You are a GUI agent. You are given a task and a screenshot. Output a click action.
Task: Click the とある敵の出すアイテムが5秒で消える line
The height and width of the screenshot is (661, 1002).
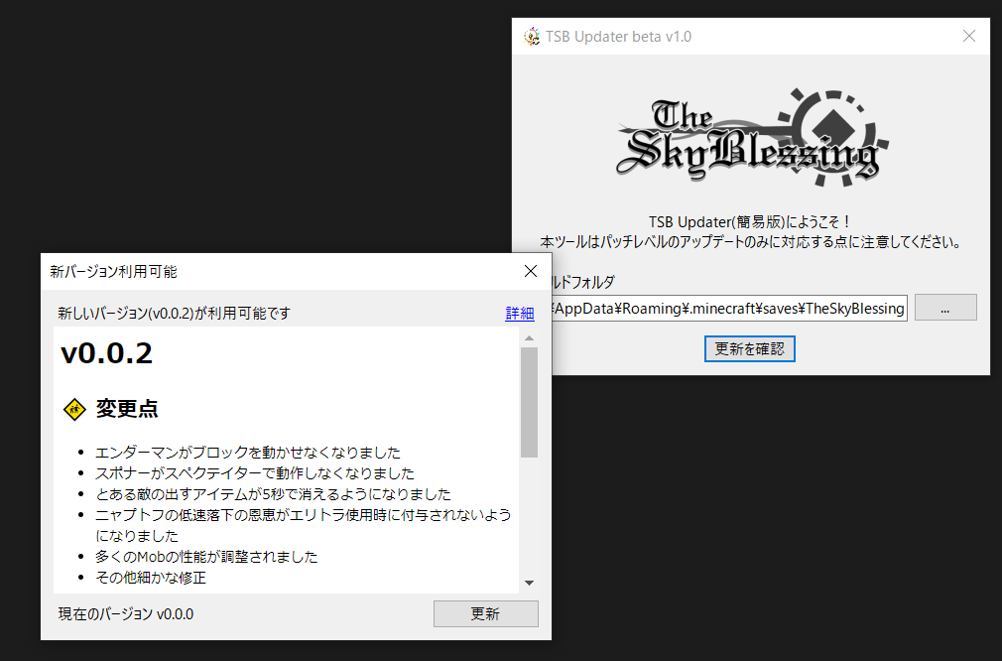point(274,494)
